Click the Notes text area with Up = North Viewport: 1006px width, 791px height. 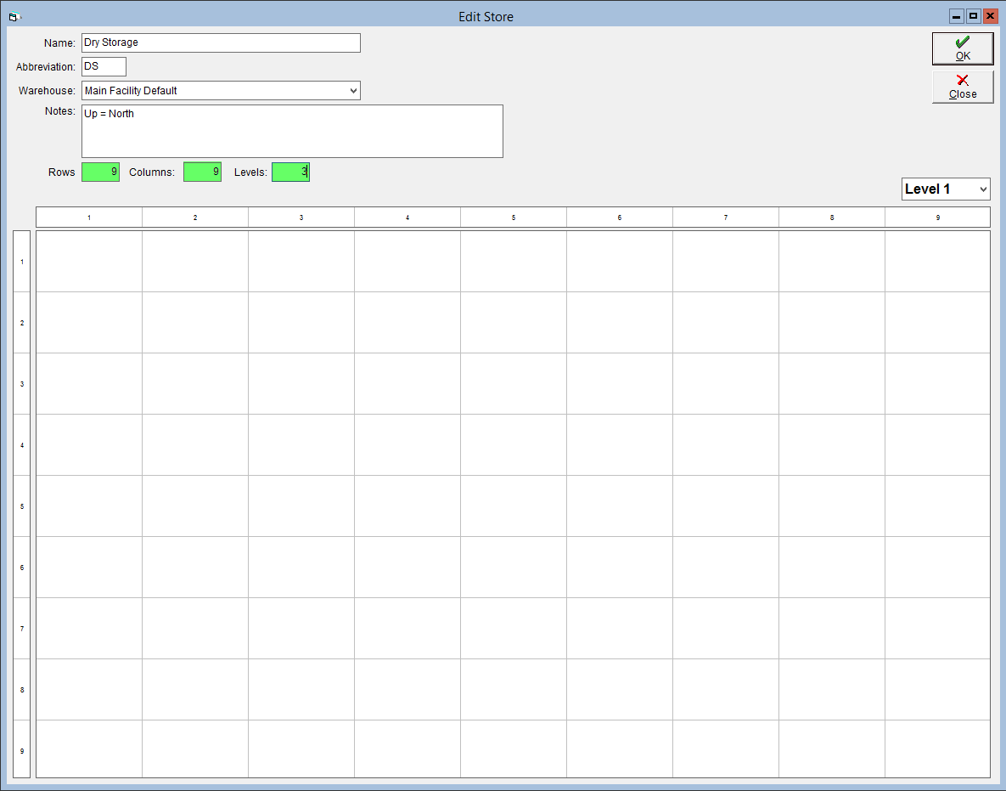coord(292,131)
